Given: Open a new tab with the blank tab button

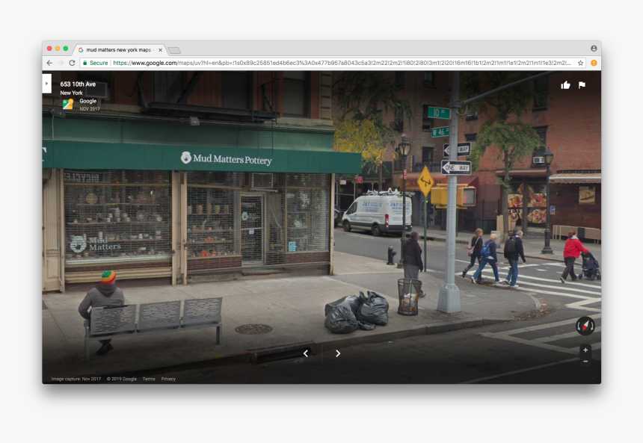Looking at the screenshot, I should (x=174, y=50).
